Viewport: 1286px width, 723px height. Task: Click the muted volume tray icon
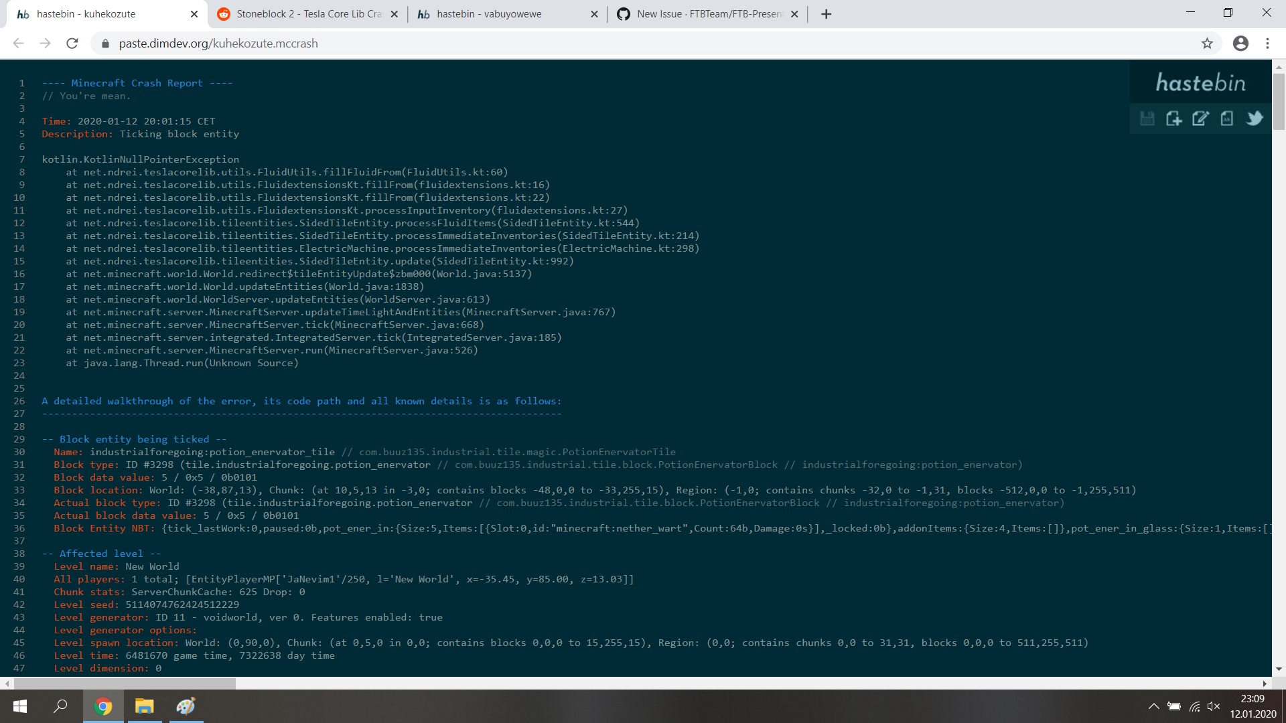(1214, 706)
